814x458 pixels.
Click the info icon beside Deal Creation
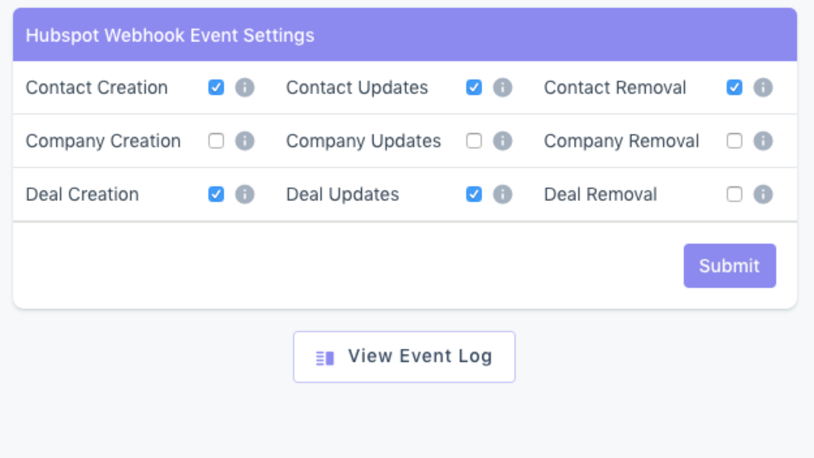(245, 194)
